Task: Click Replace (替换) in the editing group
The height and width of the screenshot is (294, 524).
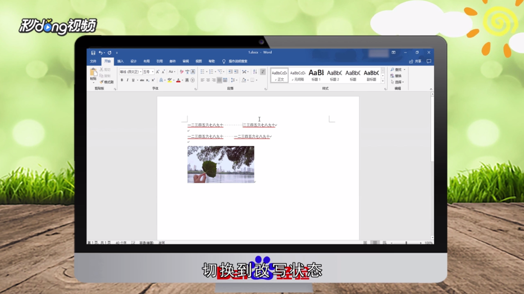Action: coord(396,75)
